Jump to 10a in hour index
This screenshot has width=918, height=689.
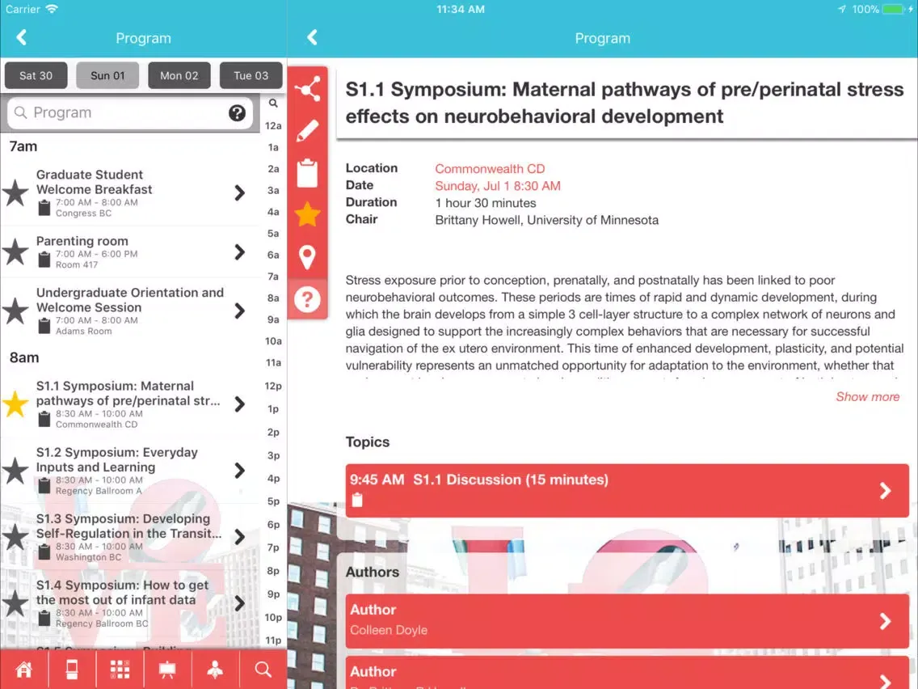click(273, 340)
